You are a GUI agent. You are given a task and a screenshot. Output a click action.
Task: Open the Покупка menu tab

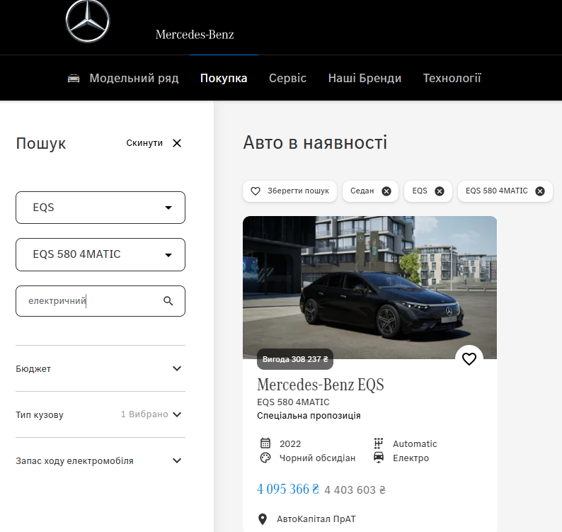point(224,79)
